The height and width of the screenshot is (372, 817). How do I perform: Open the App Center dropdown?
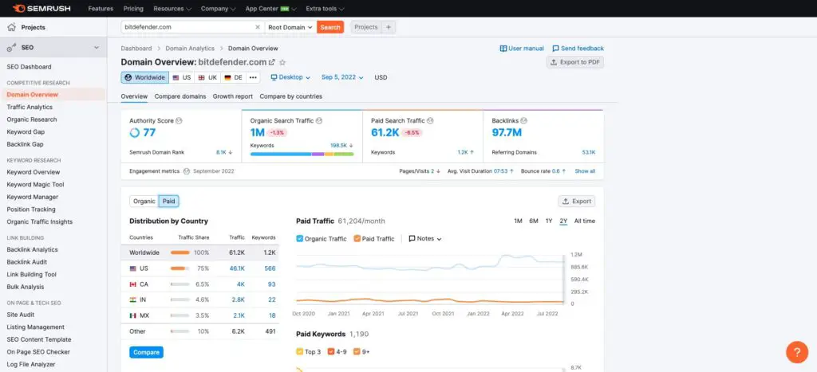tap(271, 9)
